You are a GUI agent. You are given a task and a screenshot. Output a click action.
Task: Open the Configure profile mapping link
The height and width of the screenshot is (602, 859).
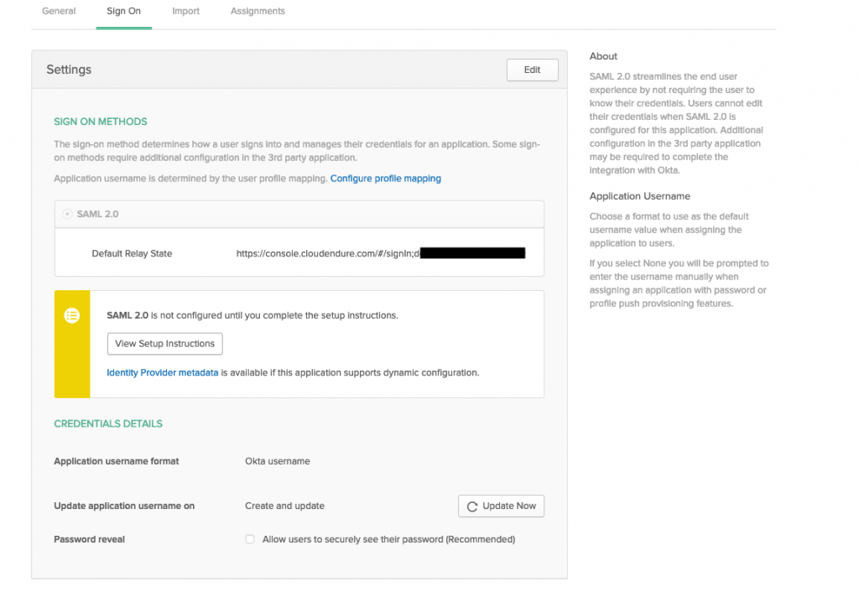pos(385,178)
